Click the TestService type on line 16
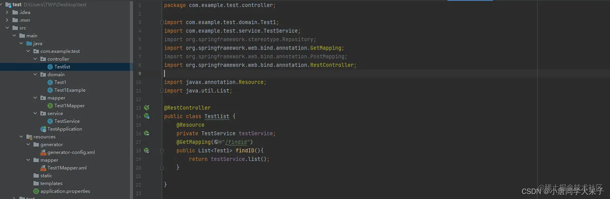 (218, 133)
